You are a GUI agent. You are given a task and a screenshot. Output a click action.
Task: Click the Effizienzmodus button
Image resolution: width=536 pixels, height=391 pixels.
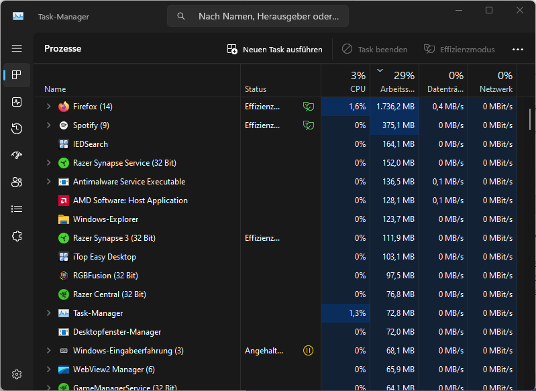pyautogui.click(x=459, y=50)
